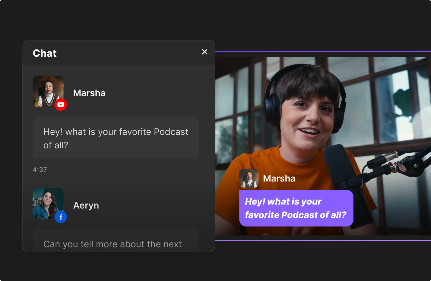This screenshot has height=281, width=431.
Task: Select the purple highlighted caption on the video
Action: tap(296, 208)
